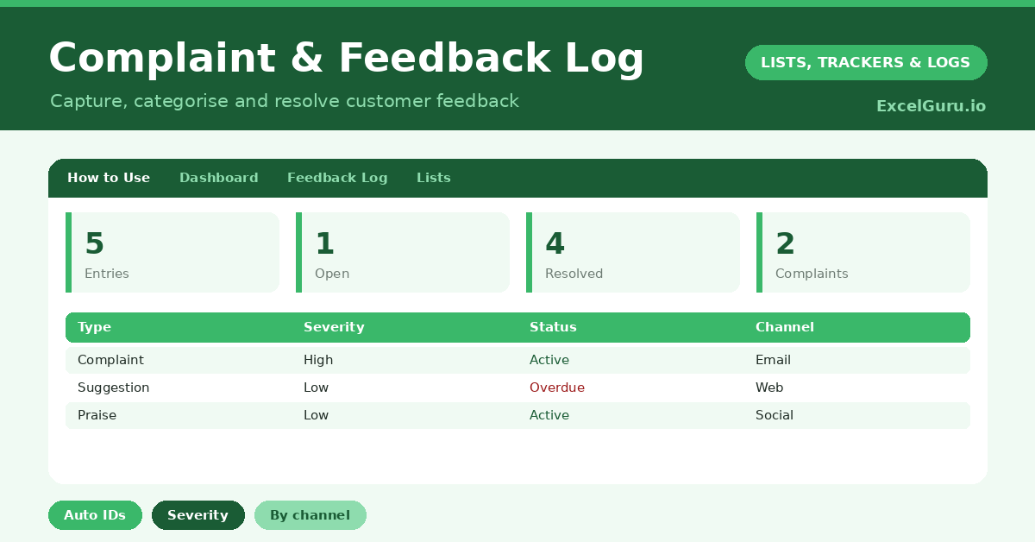The height and width of the screenshot is (542, 1035).
Task: Click Low severity in Suggestion row
Action: pyautogui.click(x=316, y=388)
